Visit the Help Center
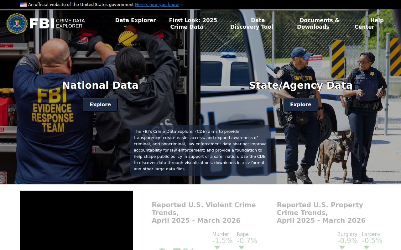This screenshot has height=250, width=401. (369, 23)
